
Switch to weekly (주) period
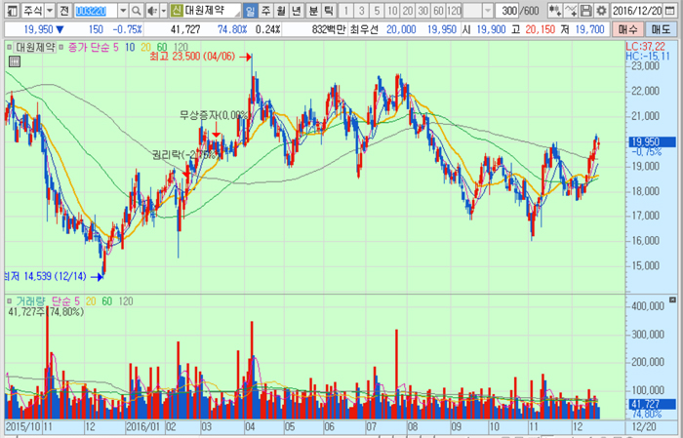266,10
